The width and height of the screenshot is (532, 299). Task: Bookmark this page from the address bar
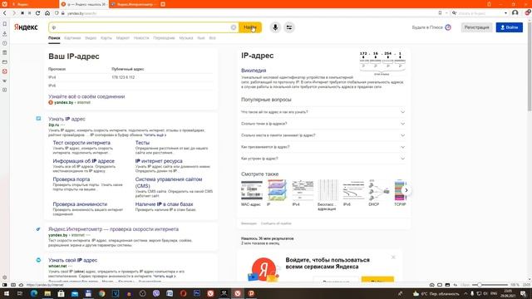pyautogui.click(x=440, y=13)
